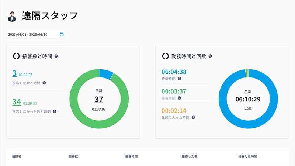Sort by 接客した数 column header
This screenshot has width=295, height=166.
190,156
